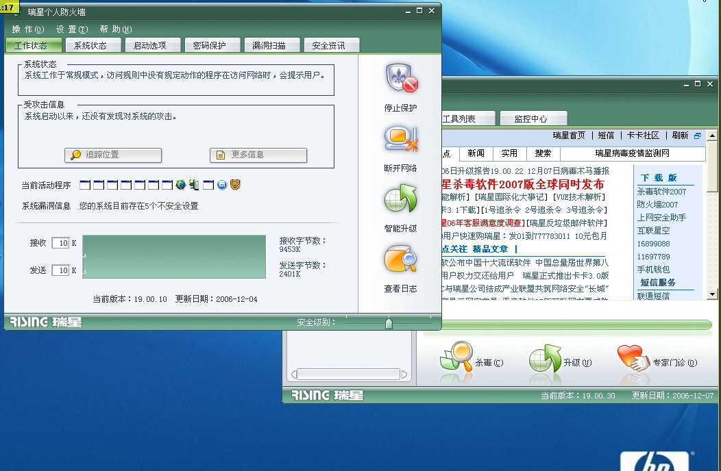The width and height of the screenshot is (721, 471).
Task: Click the news panel scrollbar up arrow
Action: click(712, 135)
